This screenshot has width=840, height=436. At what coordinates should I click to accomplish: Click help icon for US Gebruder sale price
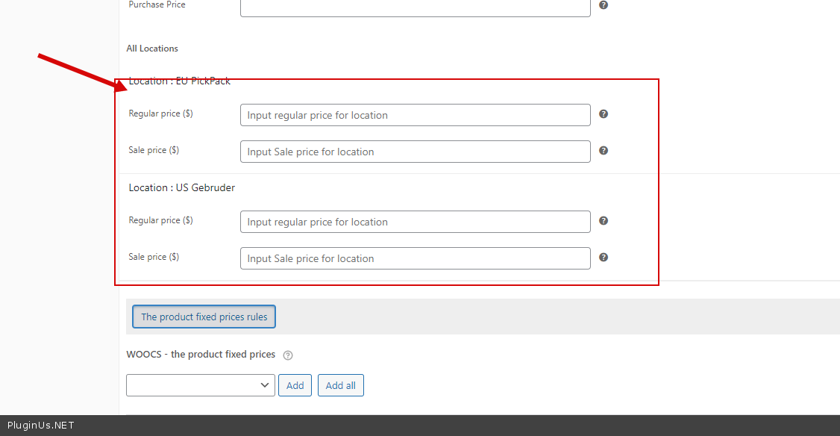tap(604, 258)
